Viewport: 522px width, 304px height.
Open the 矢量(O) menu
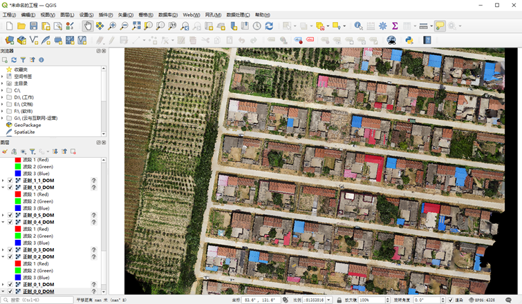pyautogui.click(x=126, y=15)
